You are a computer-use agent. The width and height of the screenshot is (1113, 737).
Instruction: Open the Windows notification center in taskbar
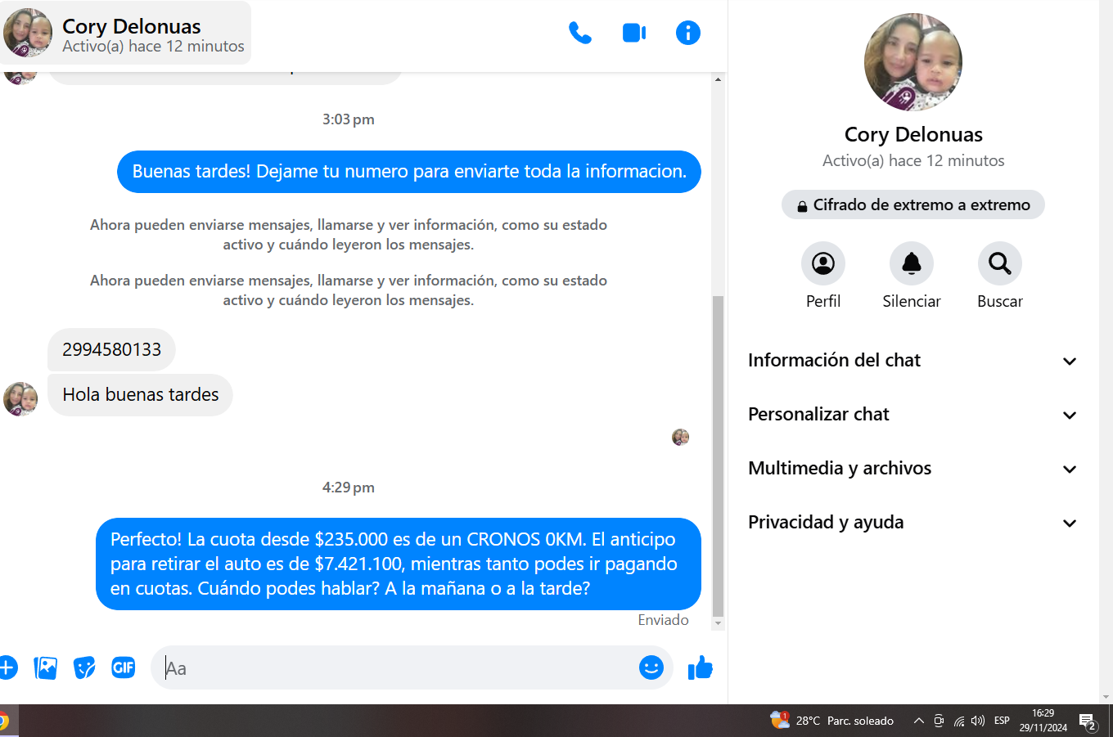[1088, 721]
